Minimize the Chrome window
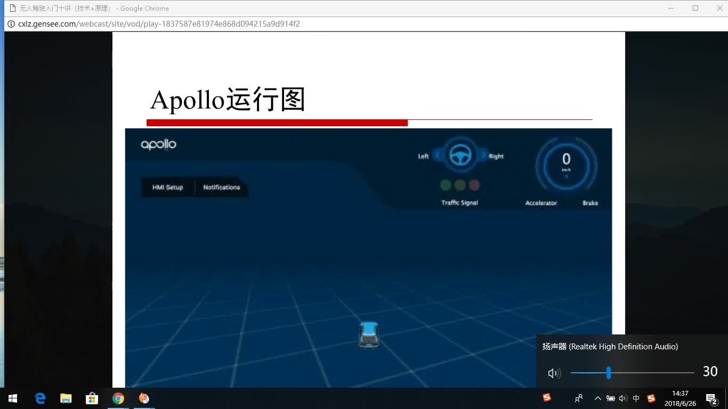728x409 pixels. [x=672, y=8]
